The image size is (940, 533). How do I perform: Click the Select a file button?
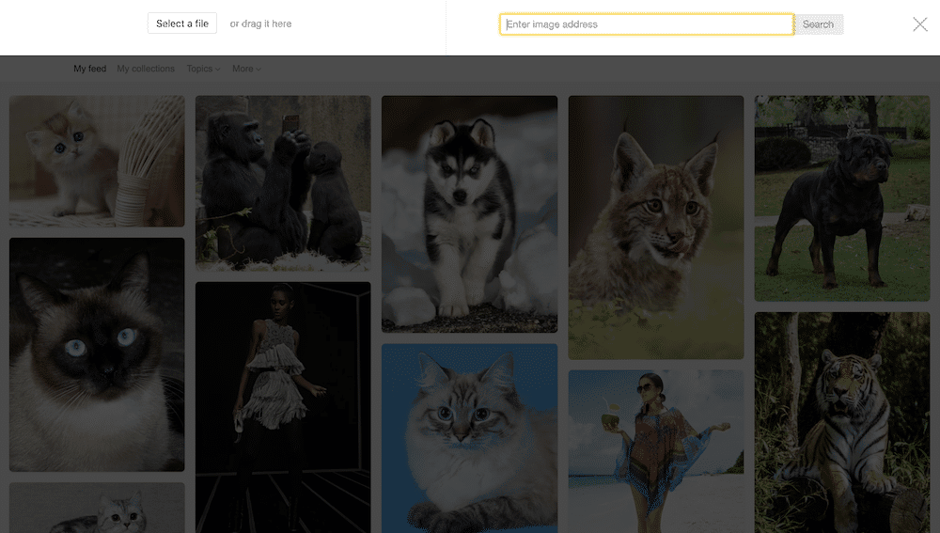[x=182, y=24]
